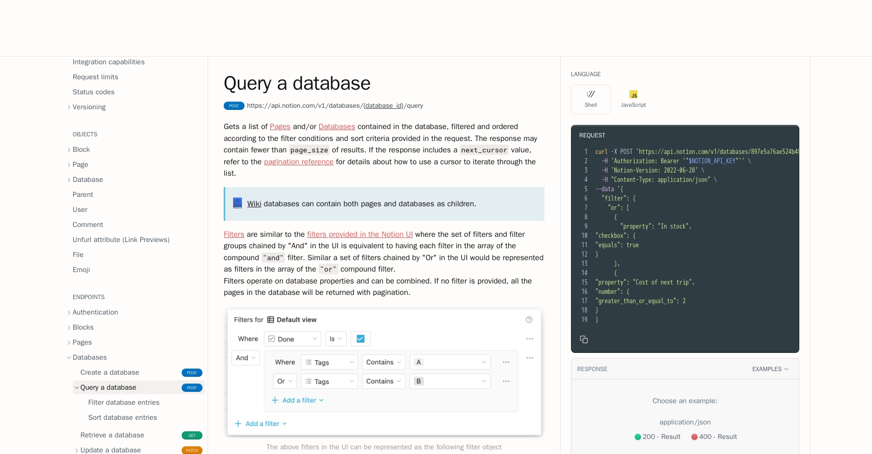Image resolution: width=872 pixels, height=454 pixels.
Task: Select the JavaScript language icon
Action: tap(633, 94)
